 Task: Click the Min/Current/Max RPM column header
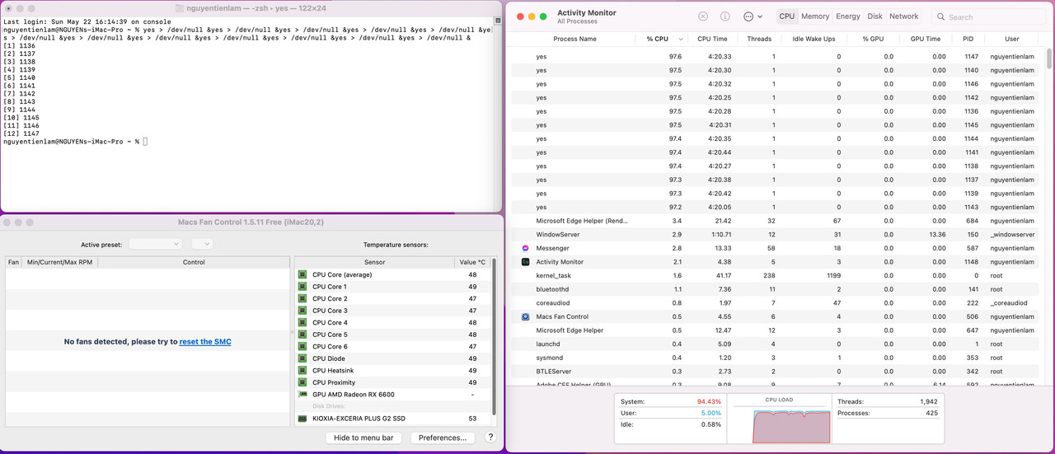[x=59, y=262]
